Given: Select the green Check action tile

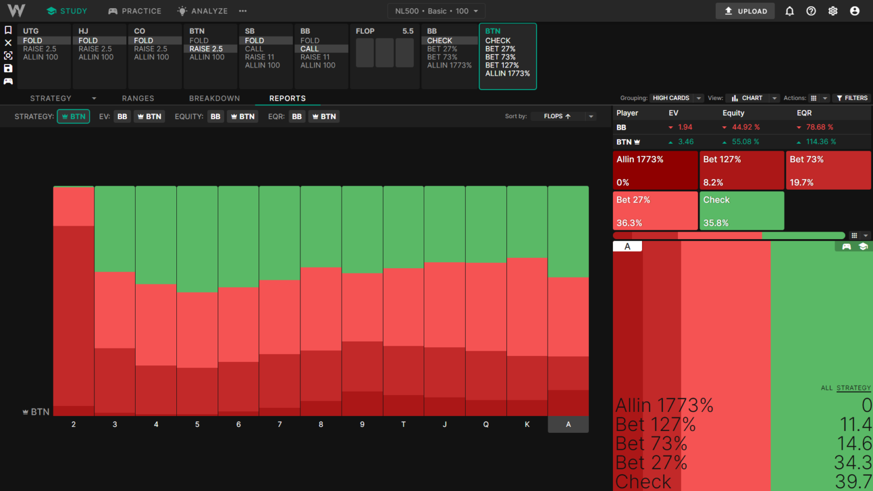Looking at the screenshot, I should coord(741,211).
